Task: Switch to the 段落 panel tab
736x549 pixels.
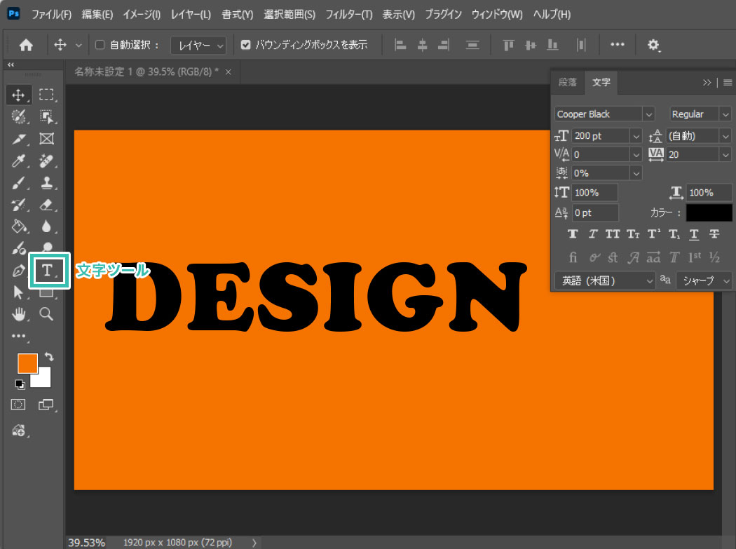Action: pyautogui.click(x=567, y=82)
